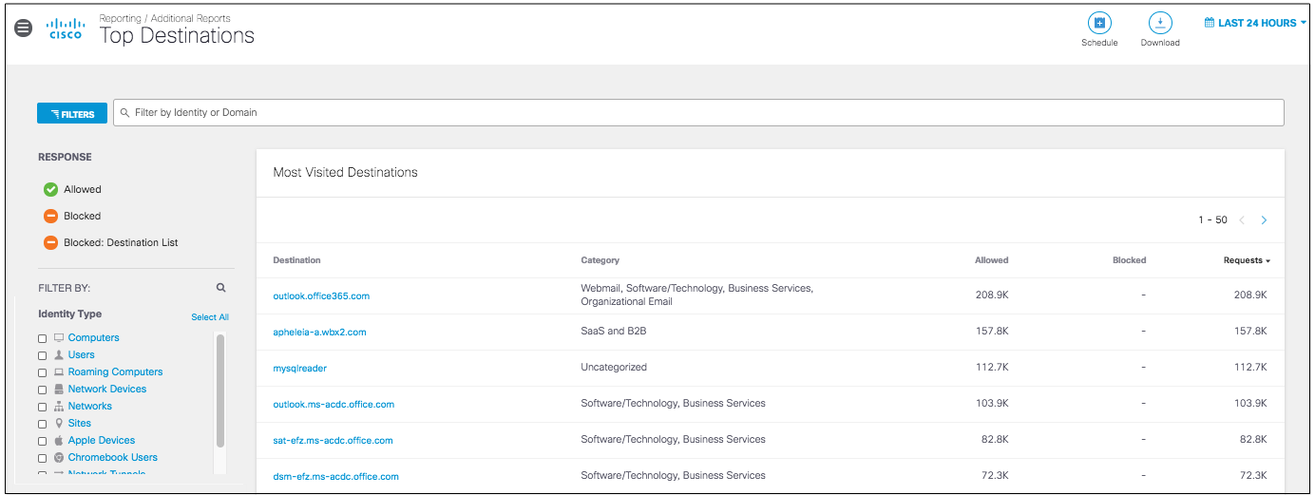Screen dimensions: 1315x495
Task: Toggle the Filters panel button
Action: (72, 114)
